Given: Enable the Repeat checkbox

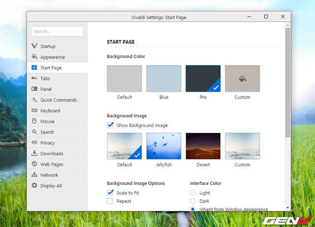Looking at the screenshot, I should click(110, 201).
